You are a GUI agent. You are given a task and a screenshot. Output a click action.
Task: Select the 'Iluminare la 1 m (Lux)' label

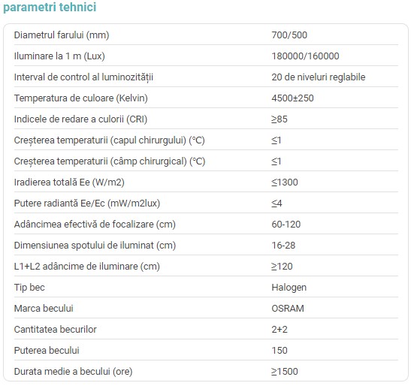coord(59,56)
